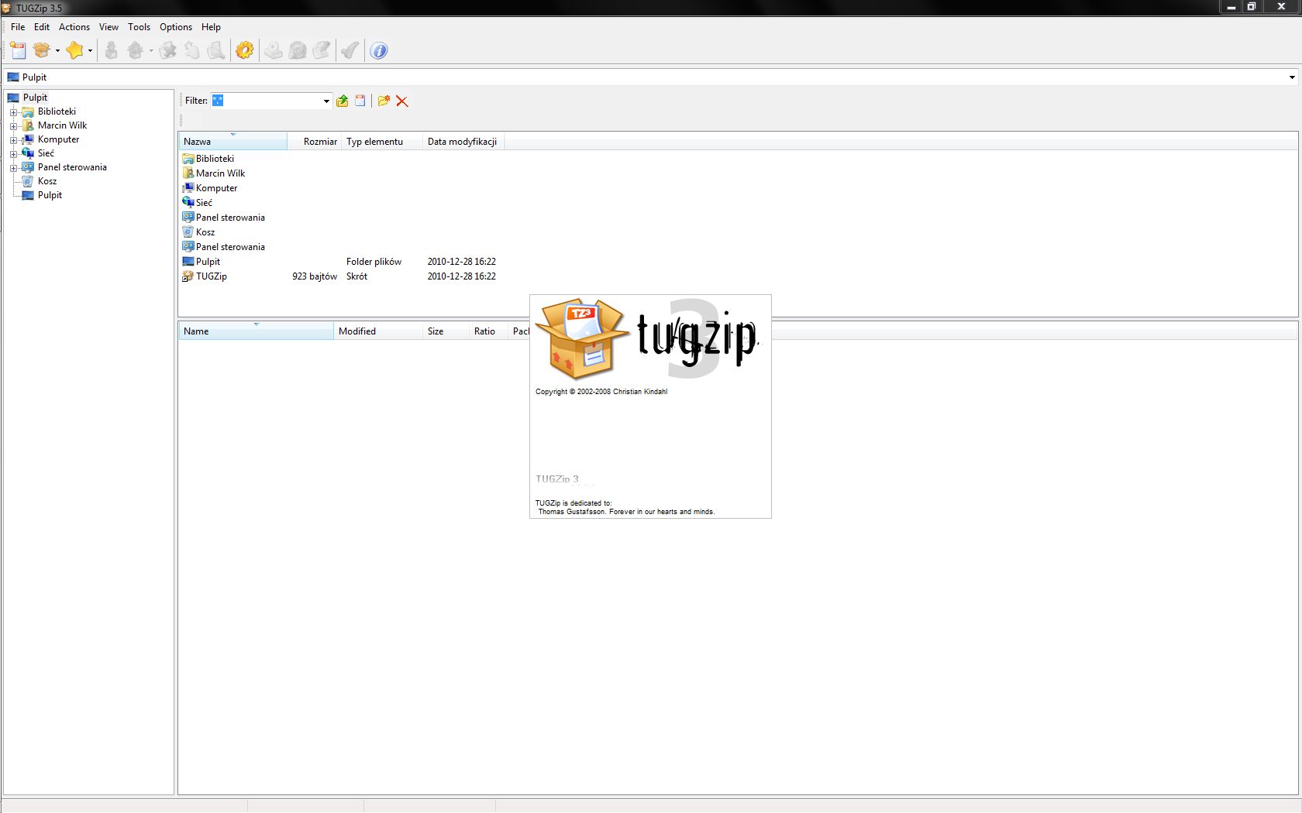Screen dimensions: 1302x813
Task: Click the Pulpit icon in the address bar
Action: pos(12,77)
